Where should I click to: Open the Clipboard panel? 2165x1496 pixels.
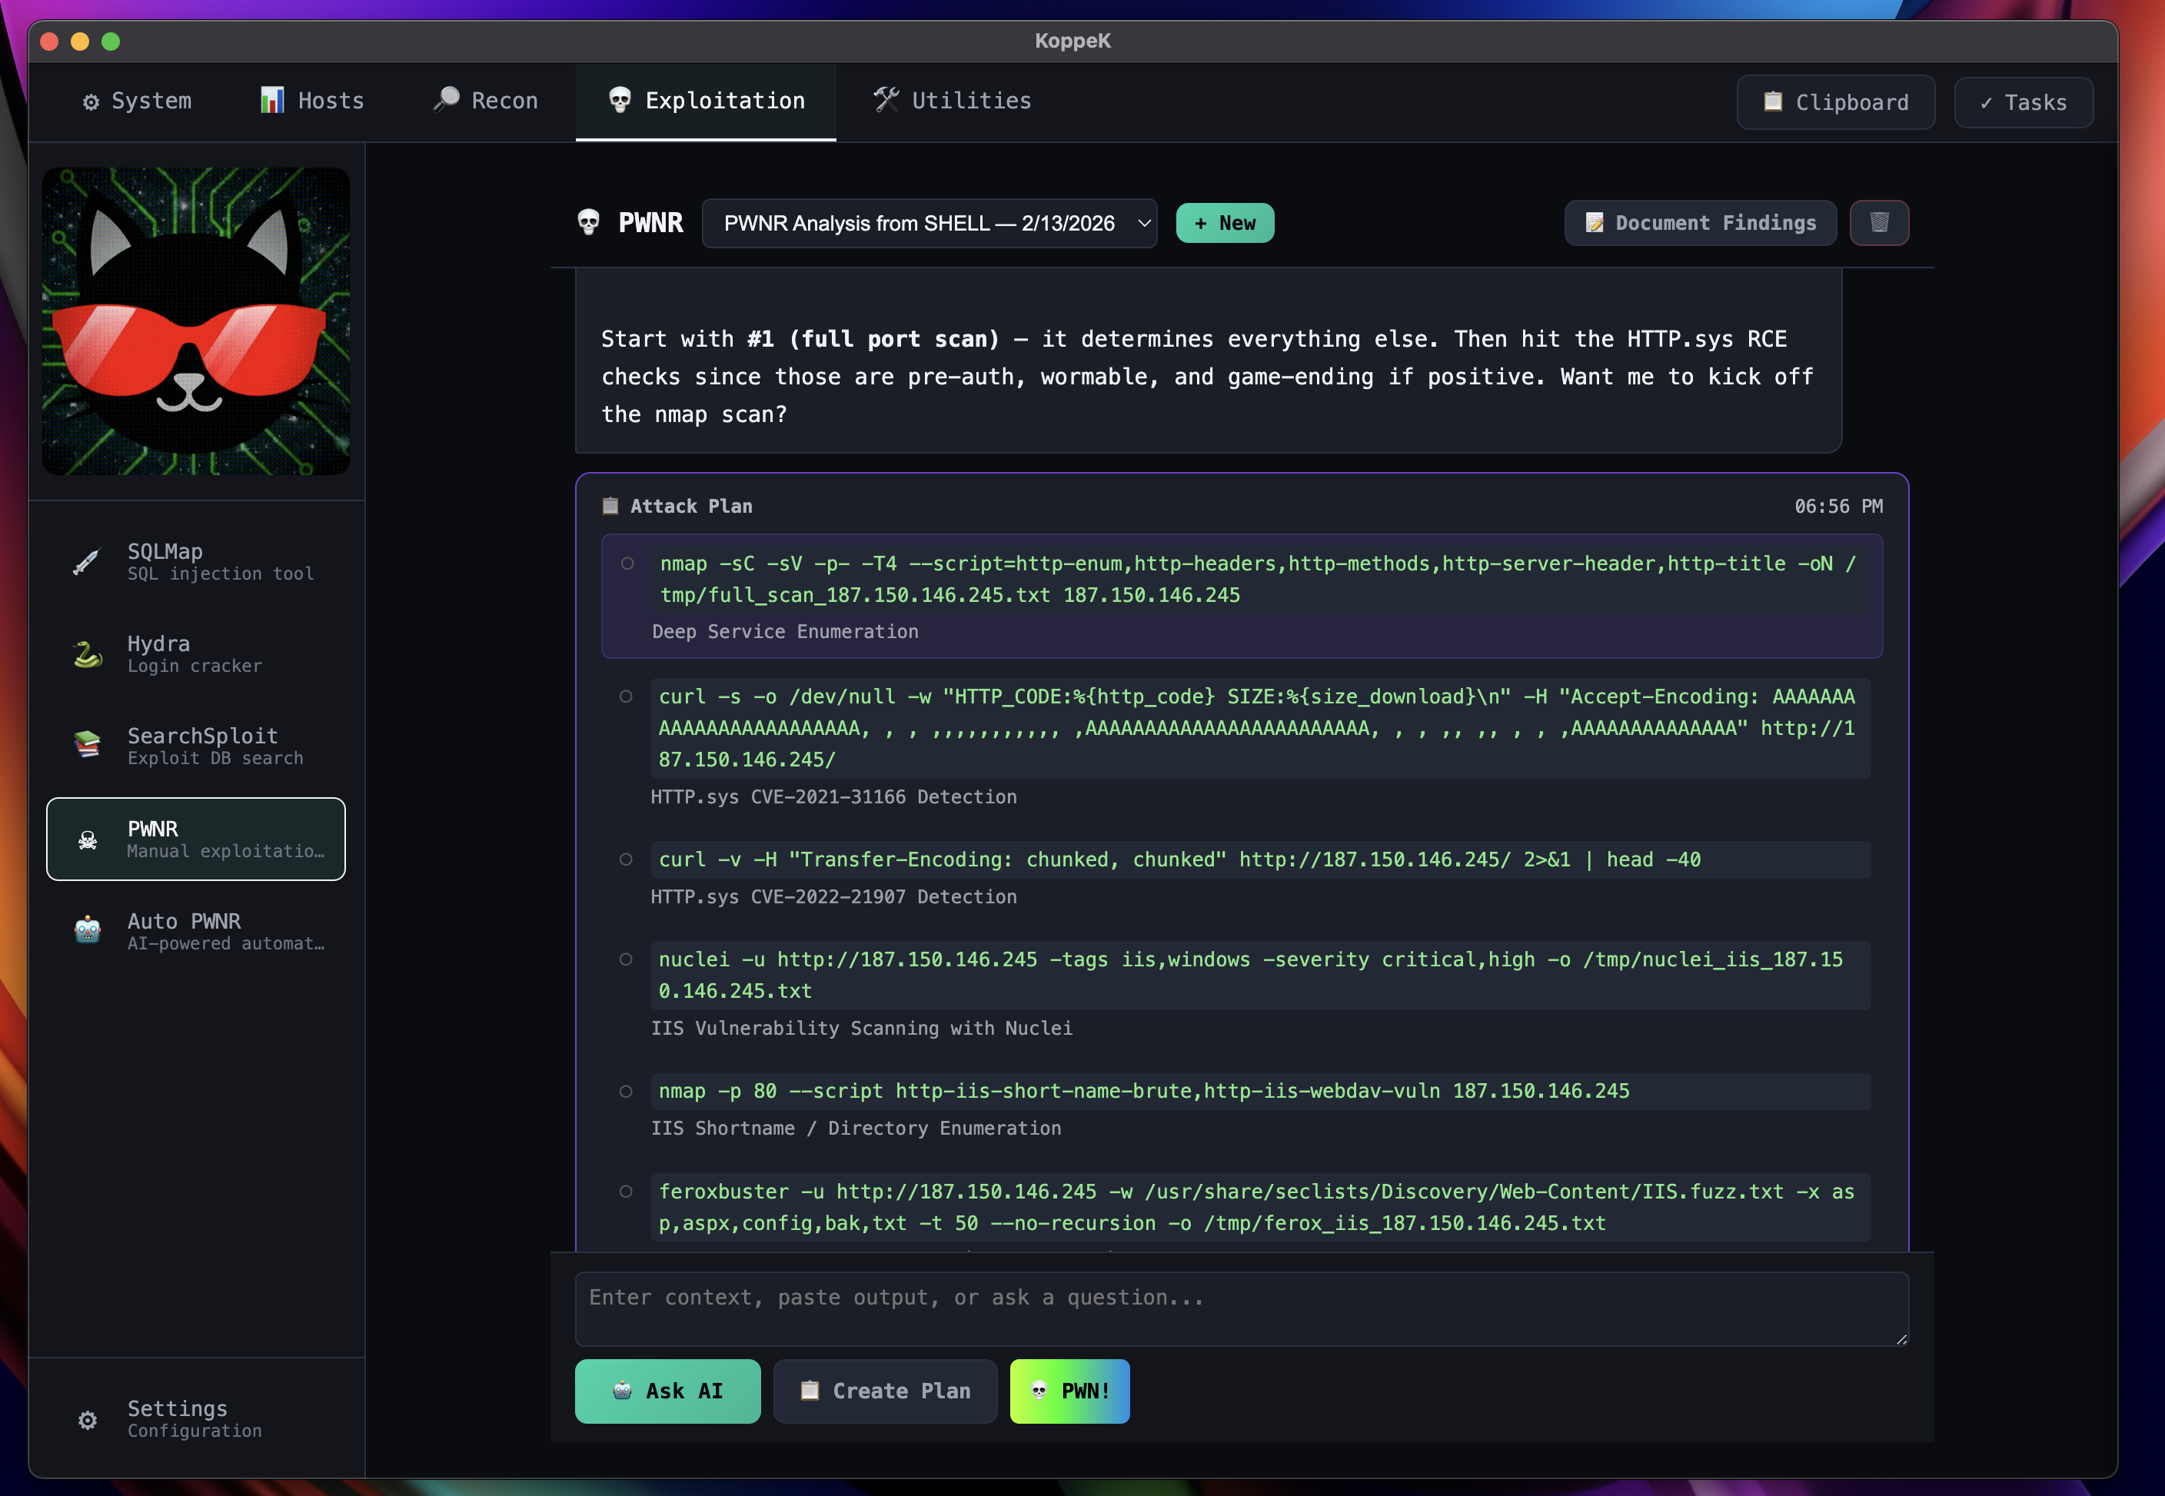[1834, 102]
